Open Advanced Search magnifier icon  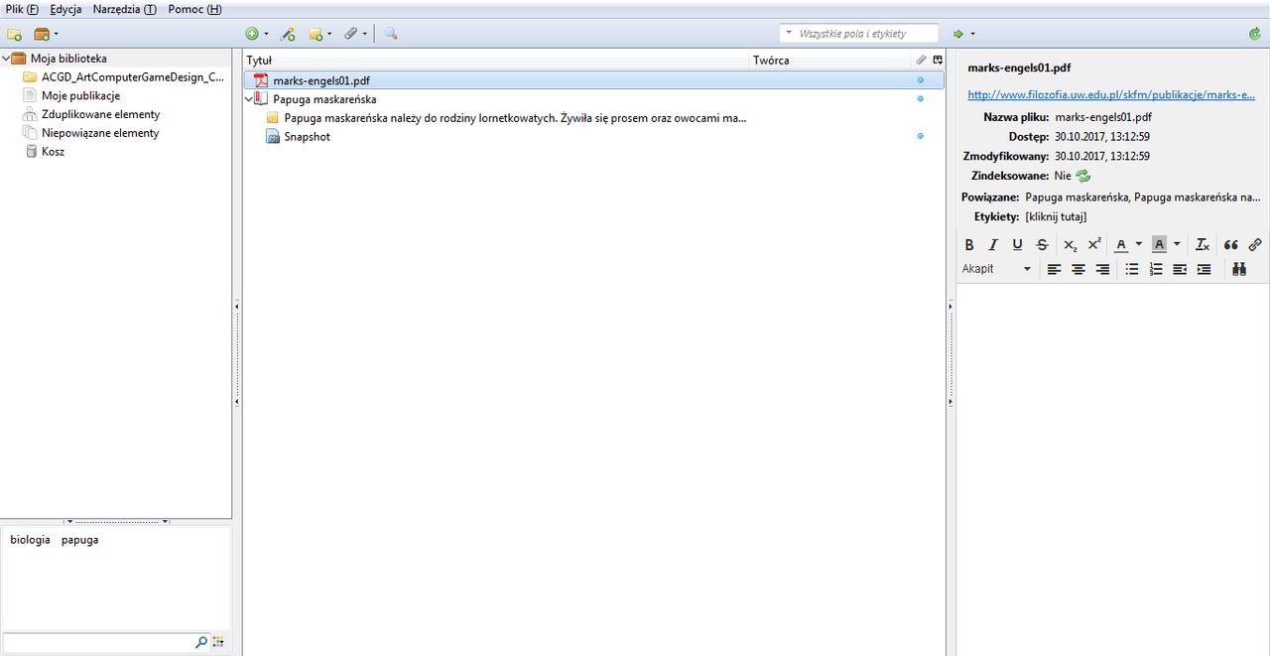point(391,34)
